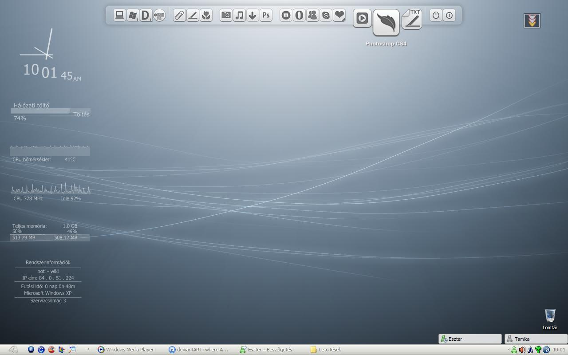
Task: Click the first blue round quick launch icon
Action: [31, 350]
